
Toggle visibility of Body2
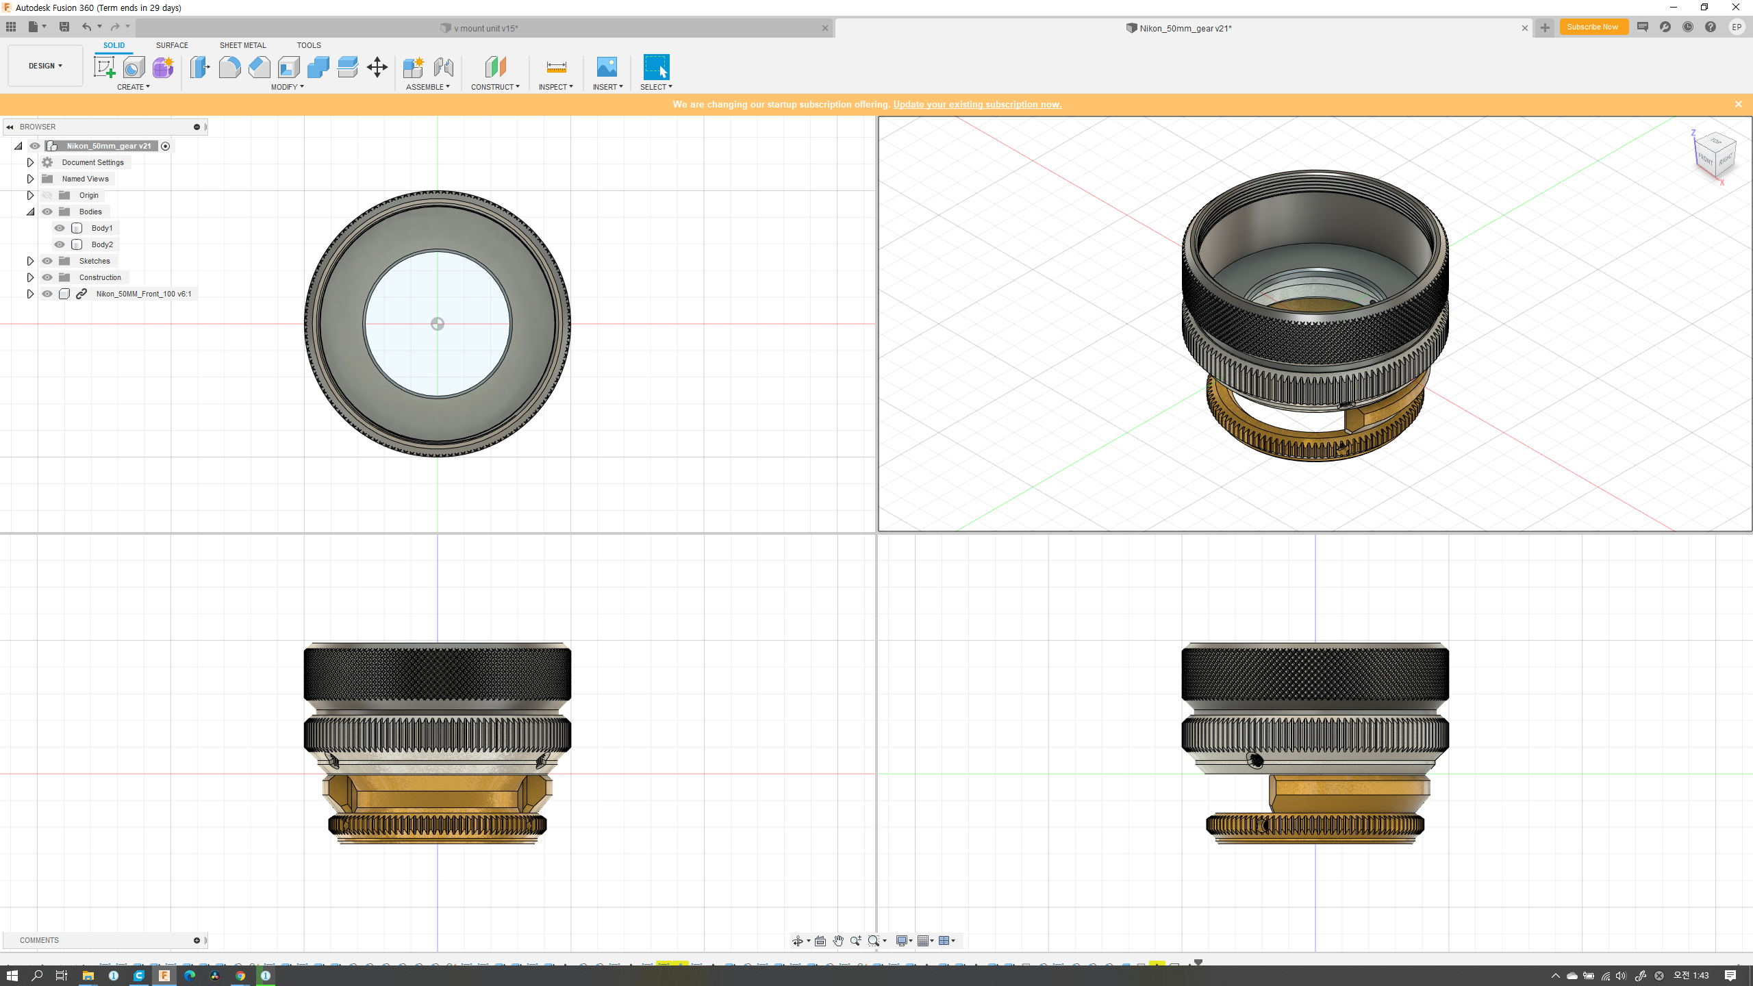[x=60, y=244]
